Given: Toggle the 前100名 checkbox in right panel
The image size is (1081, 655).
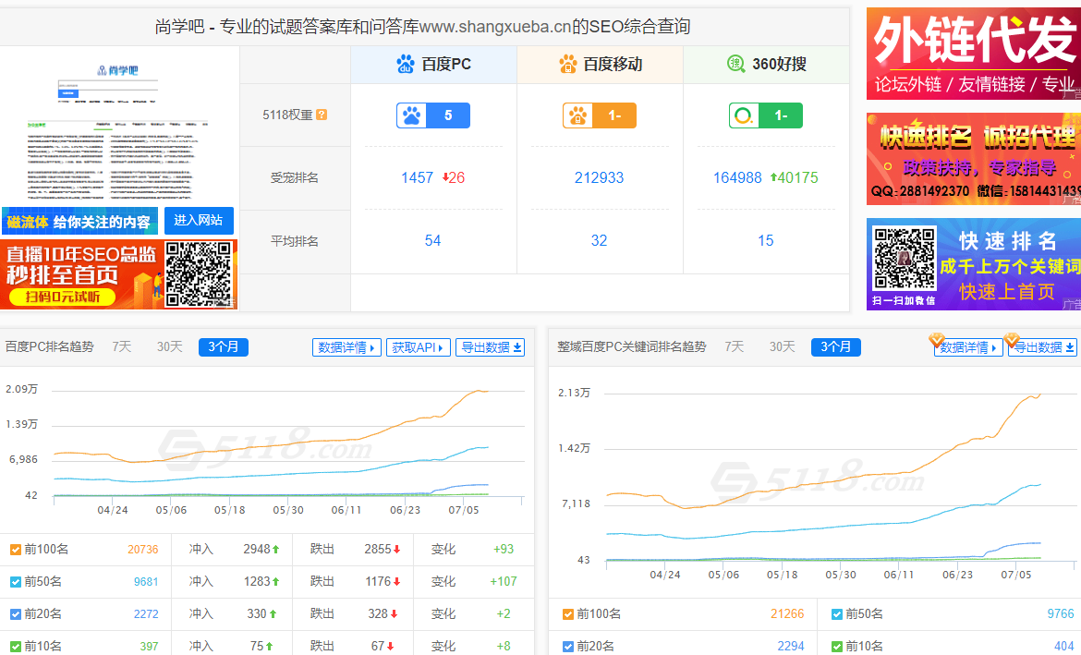Looking at the screenshot, I should pos(568,614).
